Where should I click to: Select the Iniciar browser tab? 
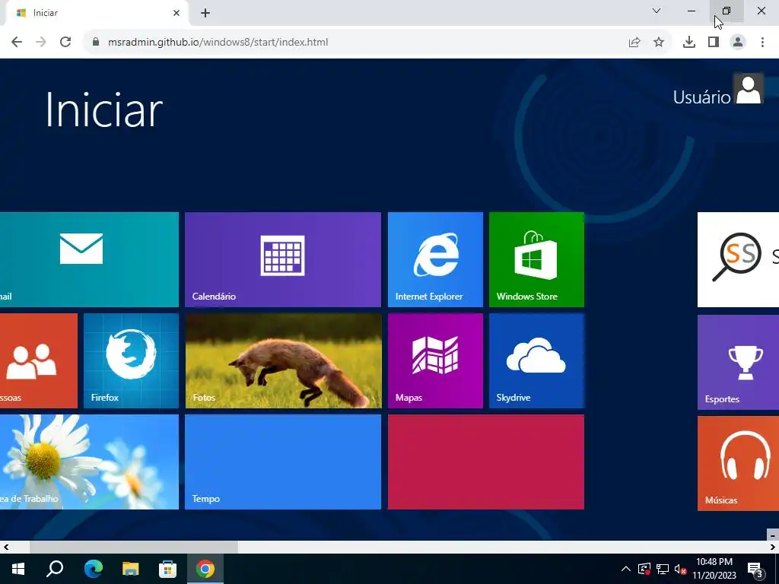click(97, 13)
